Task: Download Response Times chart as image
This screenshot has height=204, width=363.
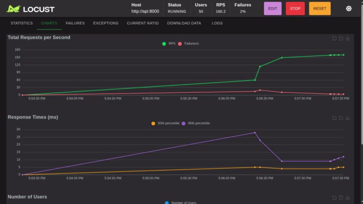Action: click(348, 118)
